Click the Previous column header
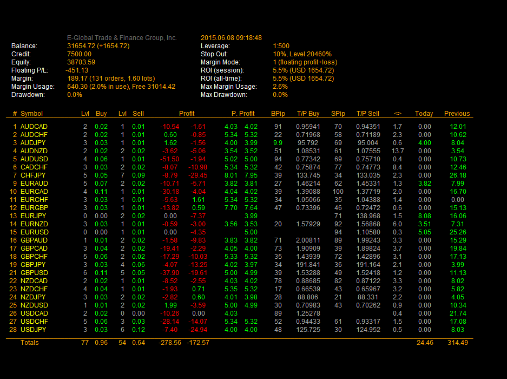The image size is (507, 379). pos(457,114)
